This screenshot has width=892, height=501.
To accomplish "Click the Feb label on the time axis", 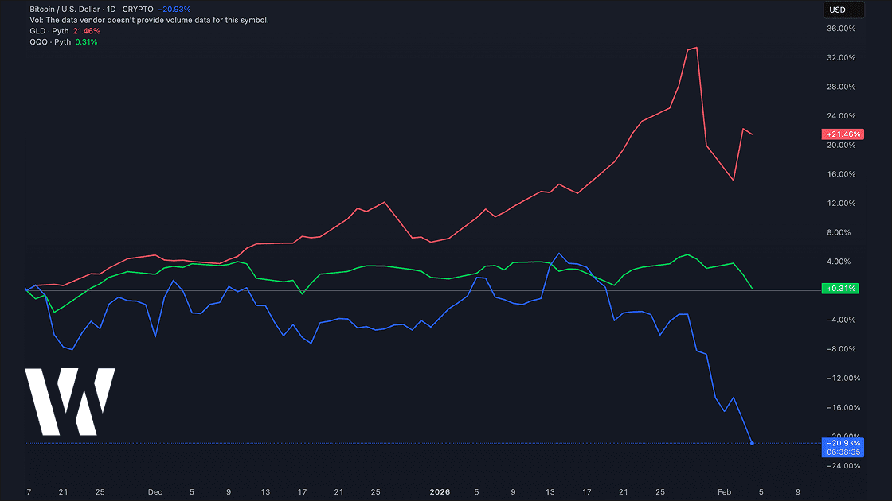I will coord(724,491).
